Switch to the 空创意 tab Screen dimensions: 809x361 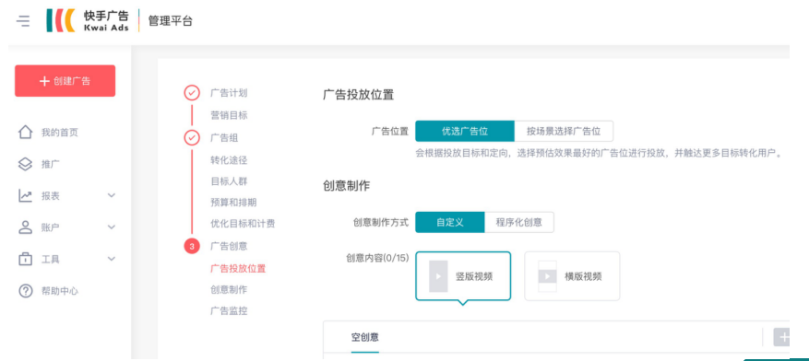point(365,338)
